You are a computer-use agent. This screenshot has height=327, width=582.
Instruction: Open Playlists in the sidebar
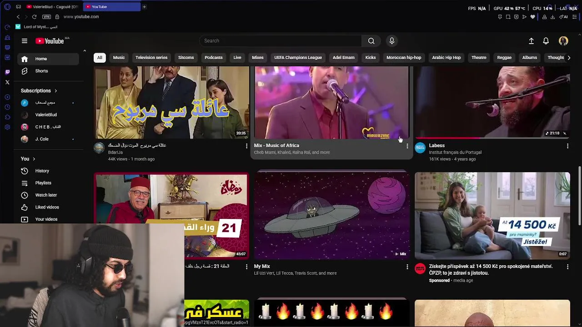point(48,183)
